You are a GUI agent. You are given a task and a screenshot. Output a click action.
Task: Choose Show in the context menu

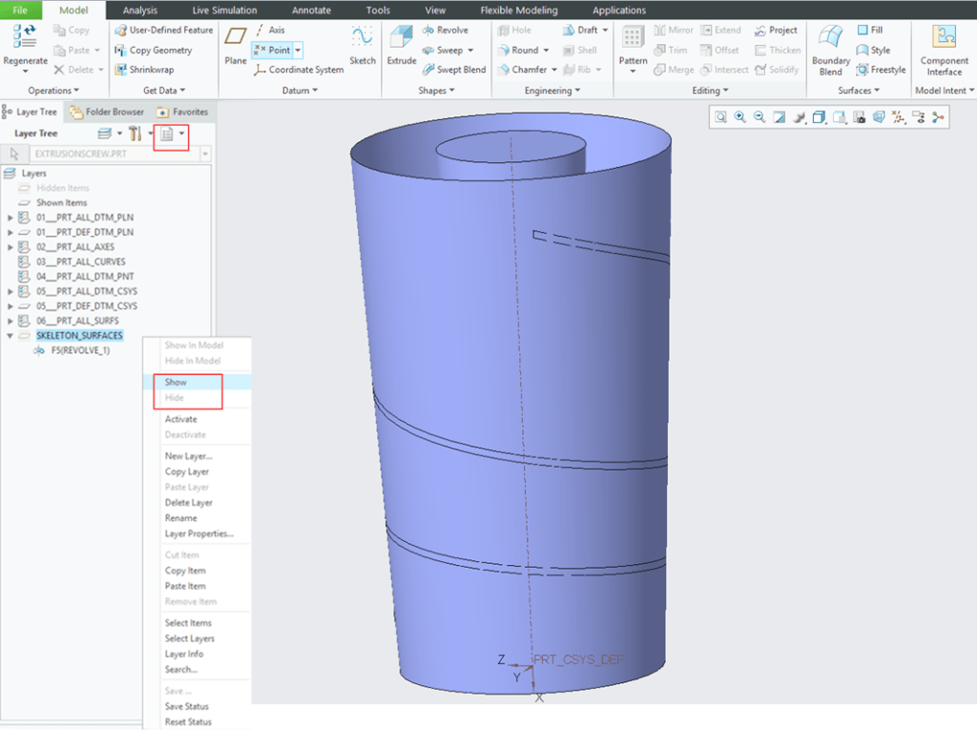(x=176, y=382)
